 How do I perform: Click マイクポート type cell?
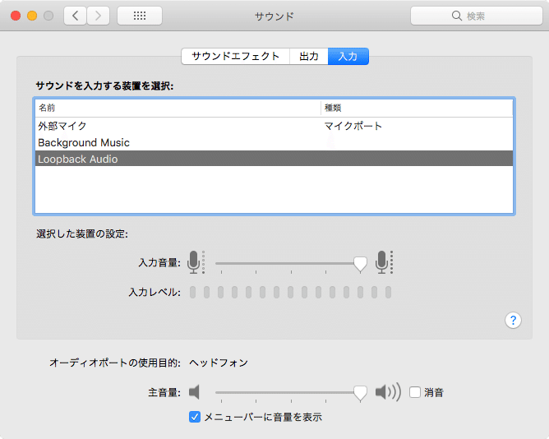click(x=353, y=126)
